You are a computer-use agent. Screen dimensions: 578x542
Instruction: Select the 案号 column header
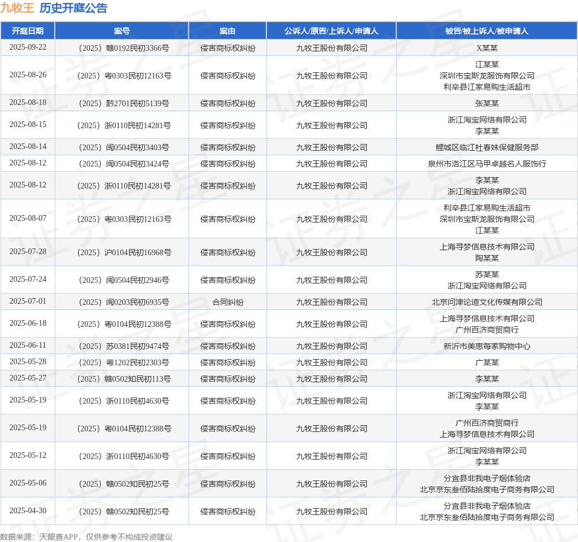122,31
